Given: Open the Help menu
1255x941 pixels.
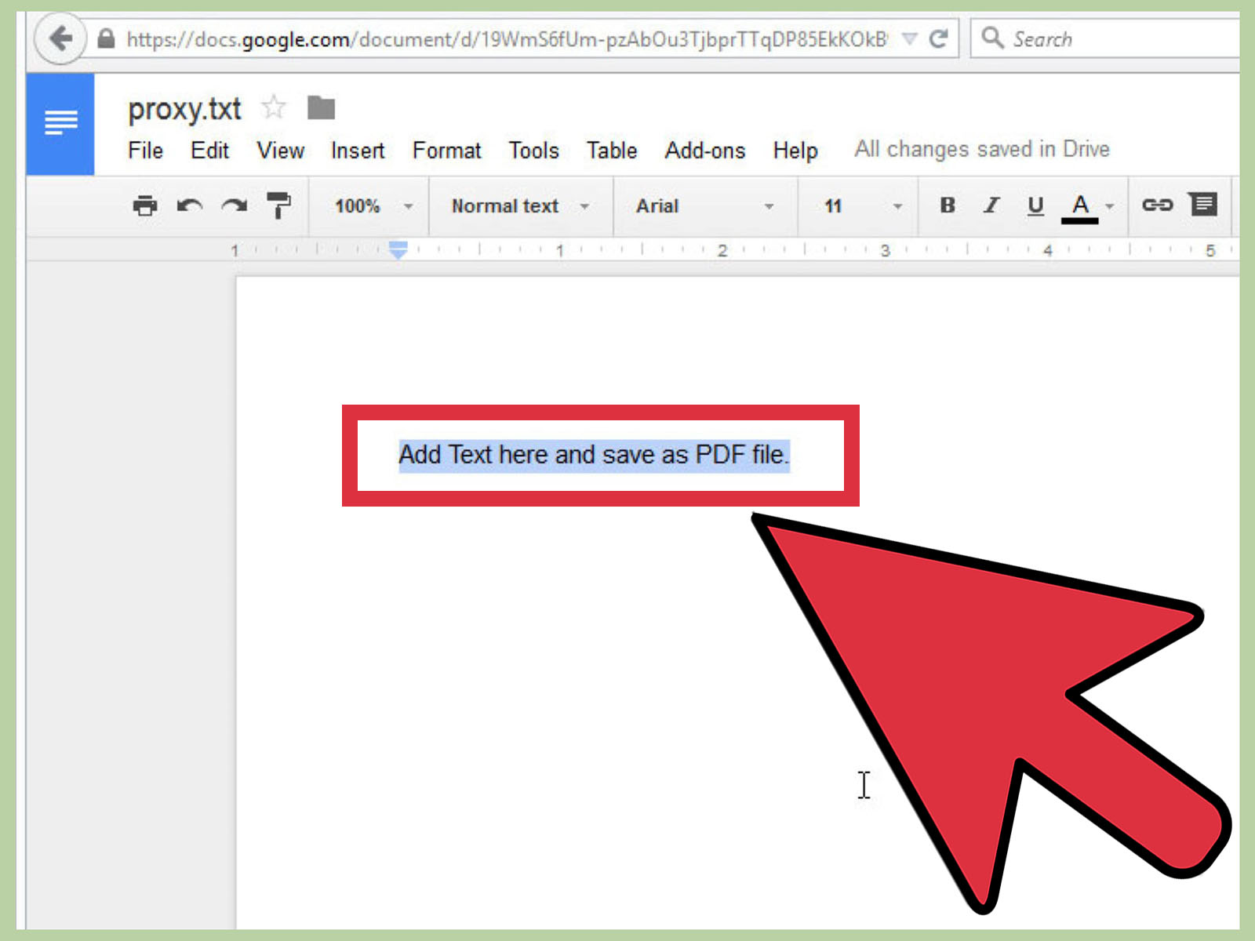Looking at the screenshot, I should click(795, 150).
